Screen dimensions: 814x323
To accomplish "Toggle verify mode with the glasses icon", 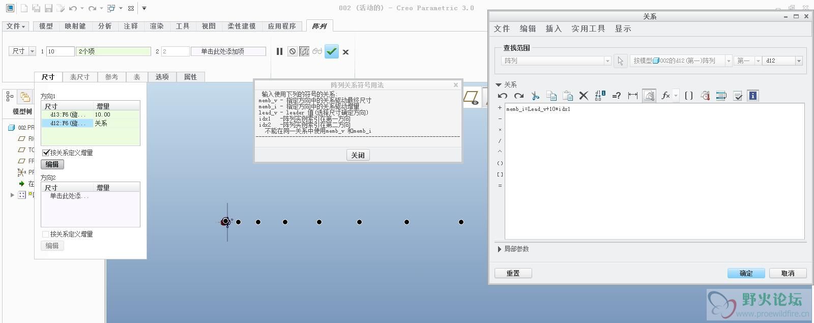I will (x=317, y=51).
